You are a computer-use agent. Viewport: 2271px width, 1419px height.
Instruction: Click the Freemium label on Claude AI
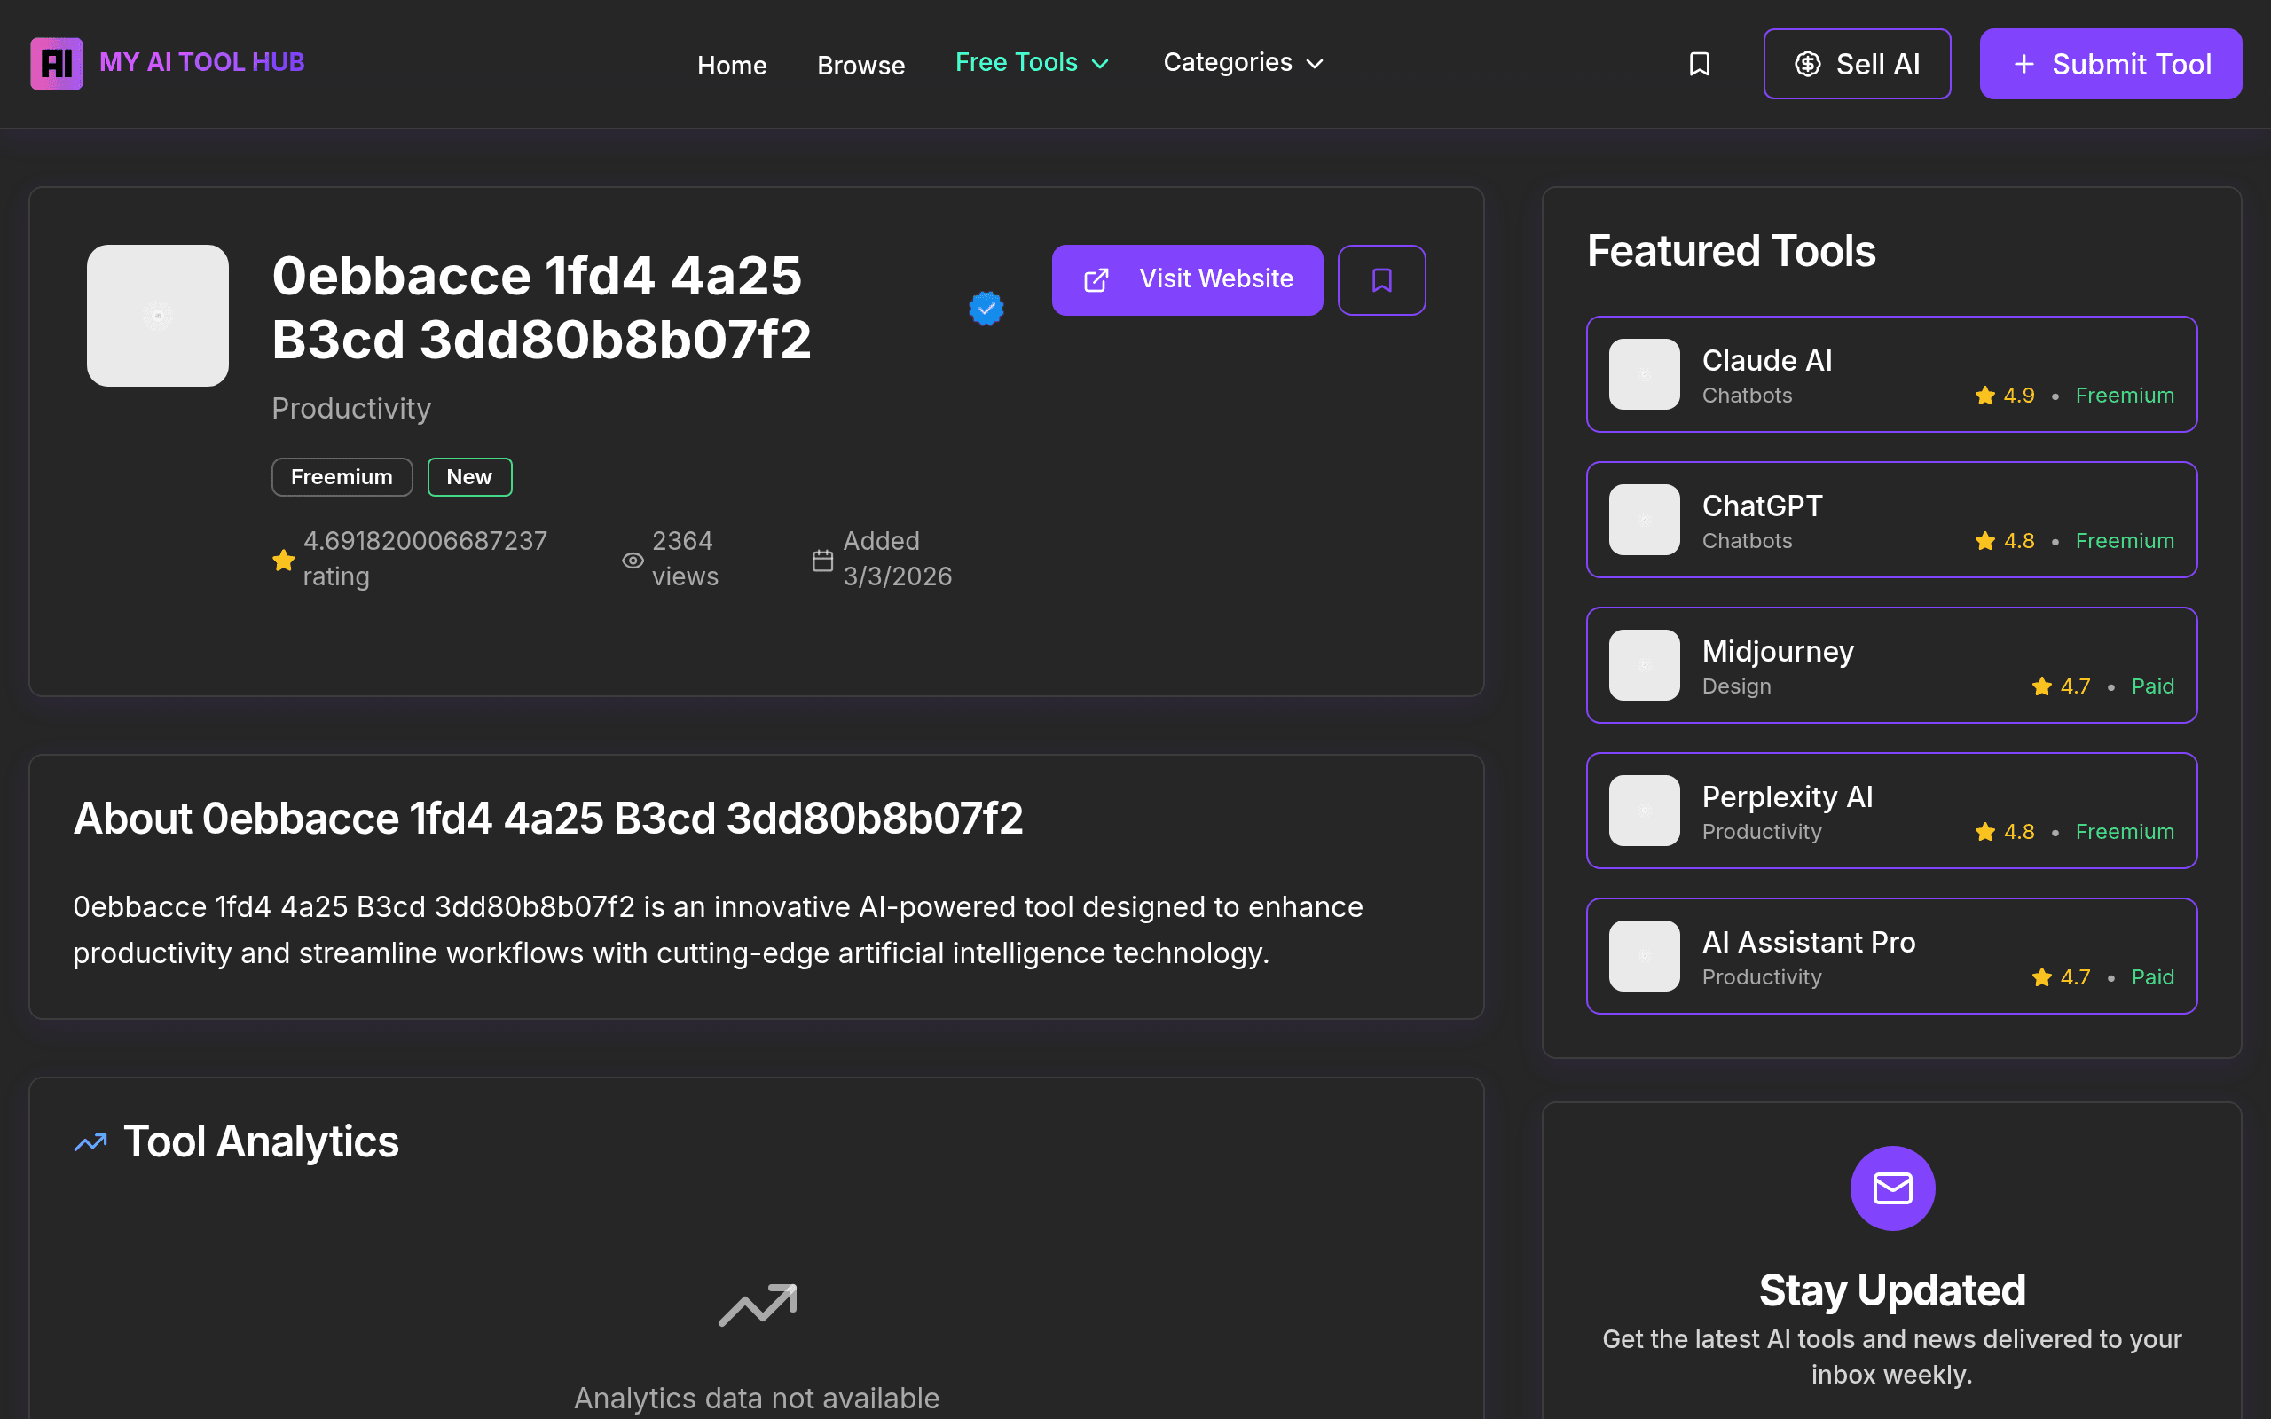2125,396
